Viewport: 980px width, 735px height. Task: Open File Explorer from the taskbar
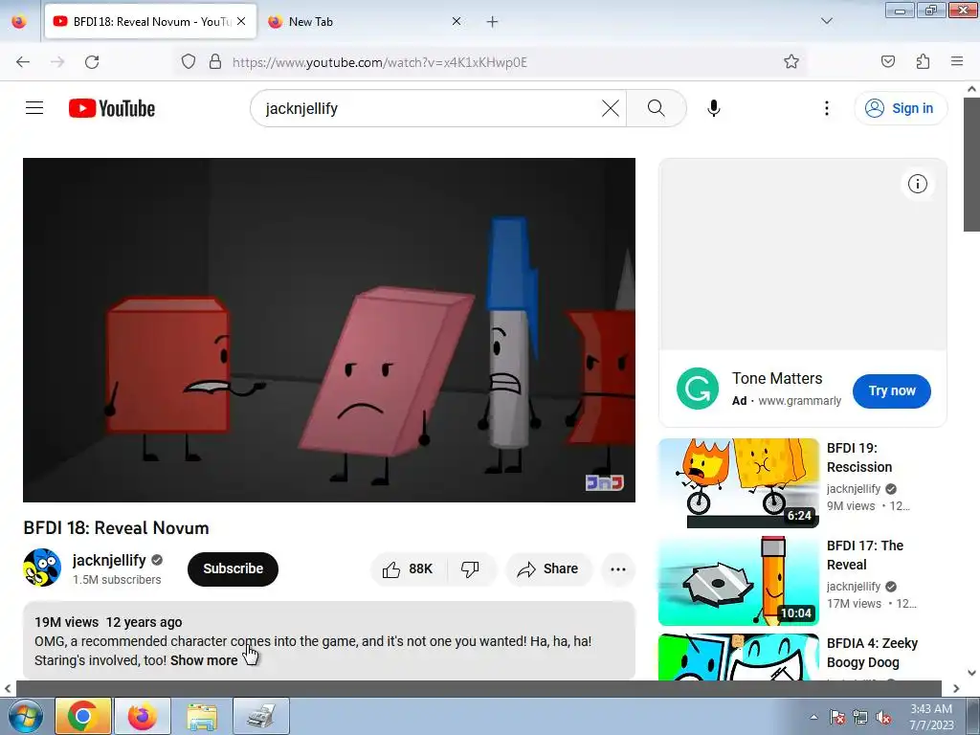pyautogui.click(x=202, y=716)
